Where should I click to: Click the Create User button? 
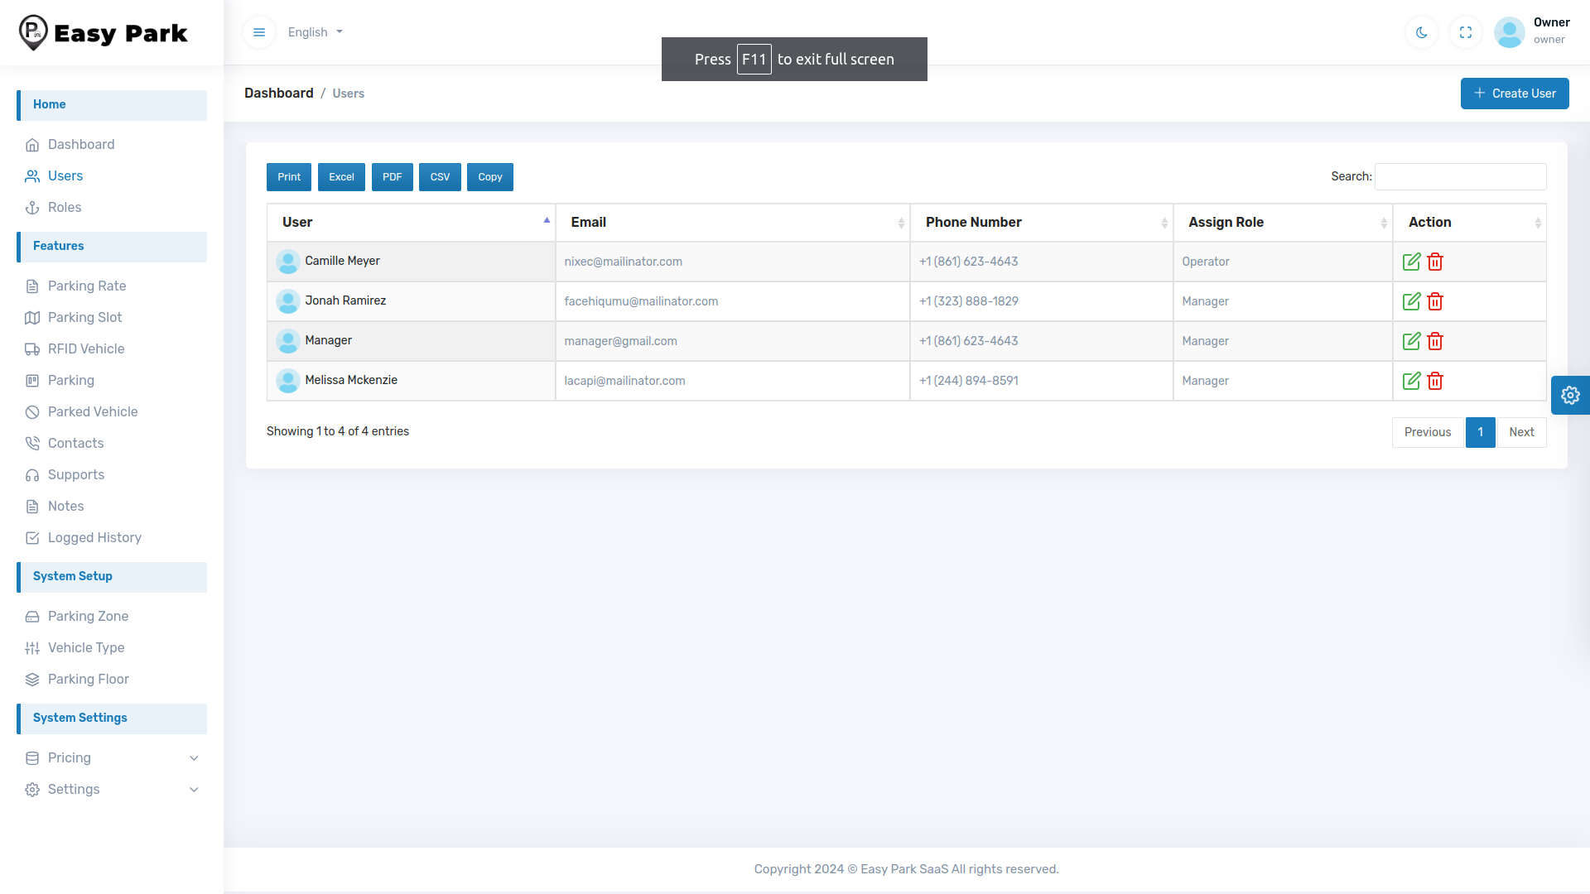coord(1514,94)
